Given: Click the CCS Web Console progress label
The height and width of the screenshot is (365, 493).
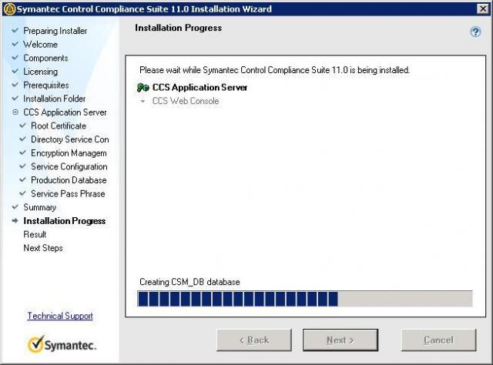Looking at the screenshot, I should pyautogui.click(x=186, y=101).
